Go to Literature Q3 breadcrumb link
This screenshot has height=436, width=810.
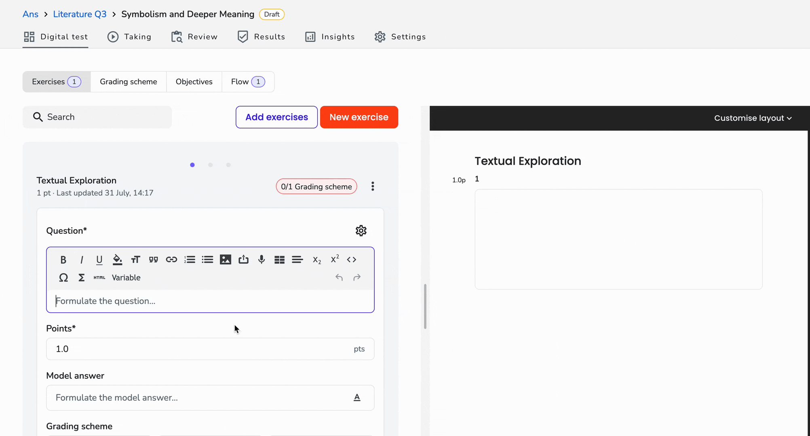click(x=80, y=14)
